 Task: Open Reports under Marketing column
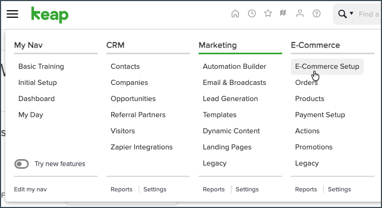coord(214,189)
